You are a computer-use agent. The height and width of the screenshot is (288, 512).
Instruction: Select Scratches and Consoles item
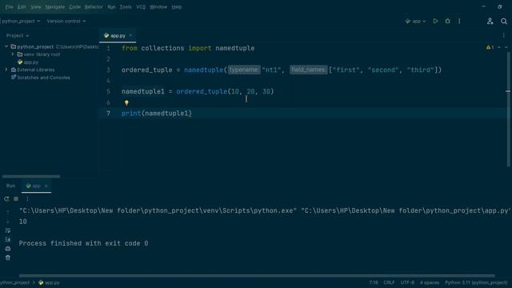[41, 78]
